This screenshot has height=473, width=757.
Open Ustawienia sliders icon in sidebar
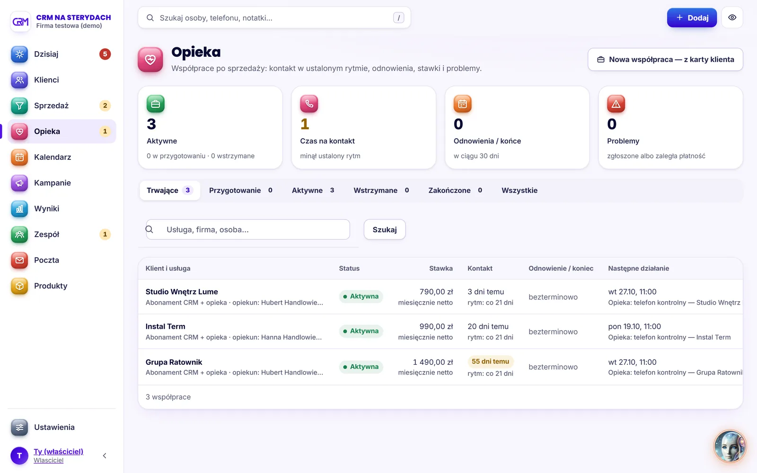tap(19, 427)
